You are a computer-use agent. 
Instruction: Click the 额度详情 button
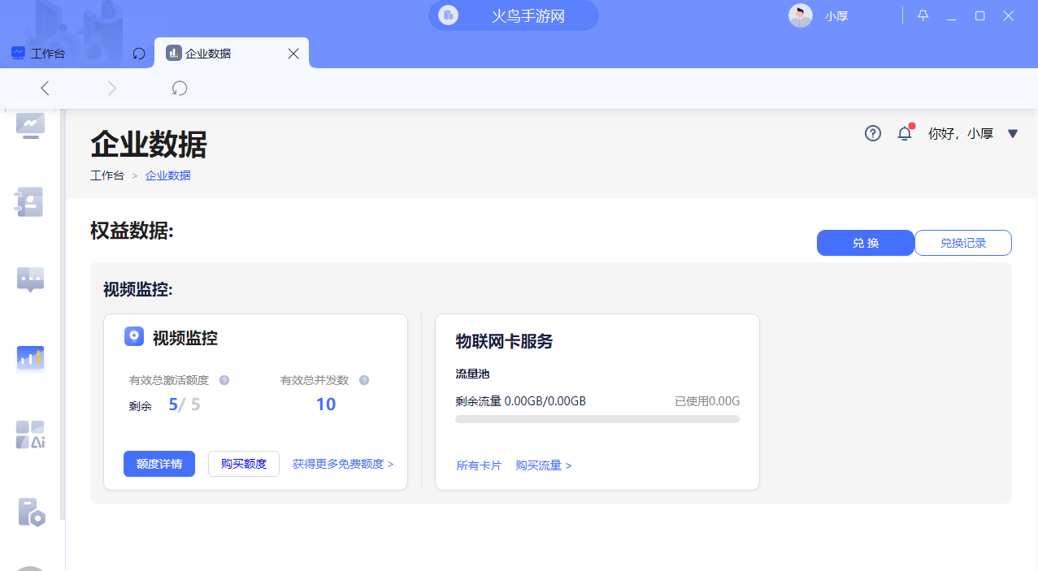[159, 464]
